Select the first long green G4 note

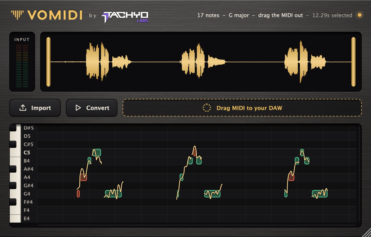(113, 194)
